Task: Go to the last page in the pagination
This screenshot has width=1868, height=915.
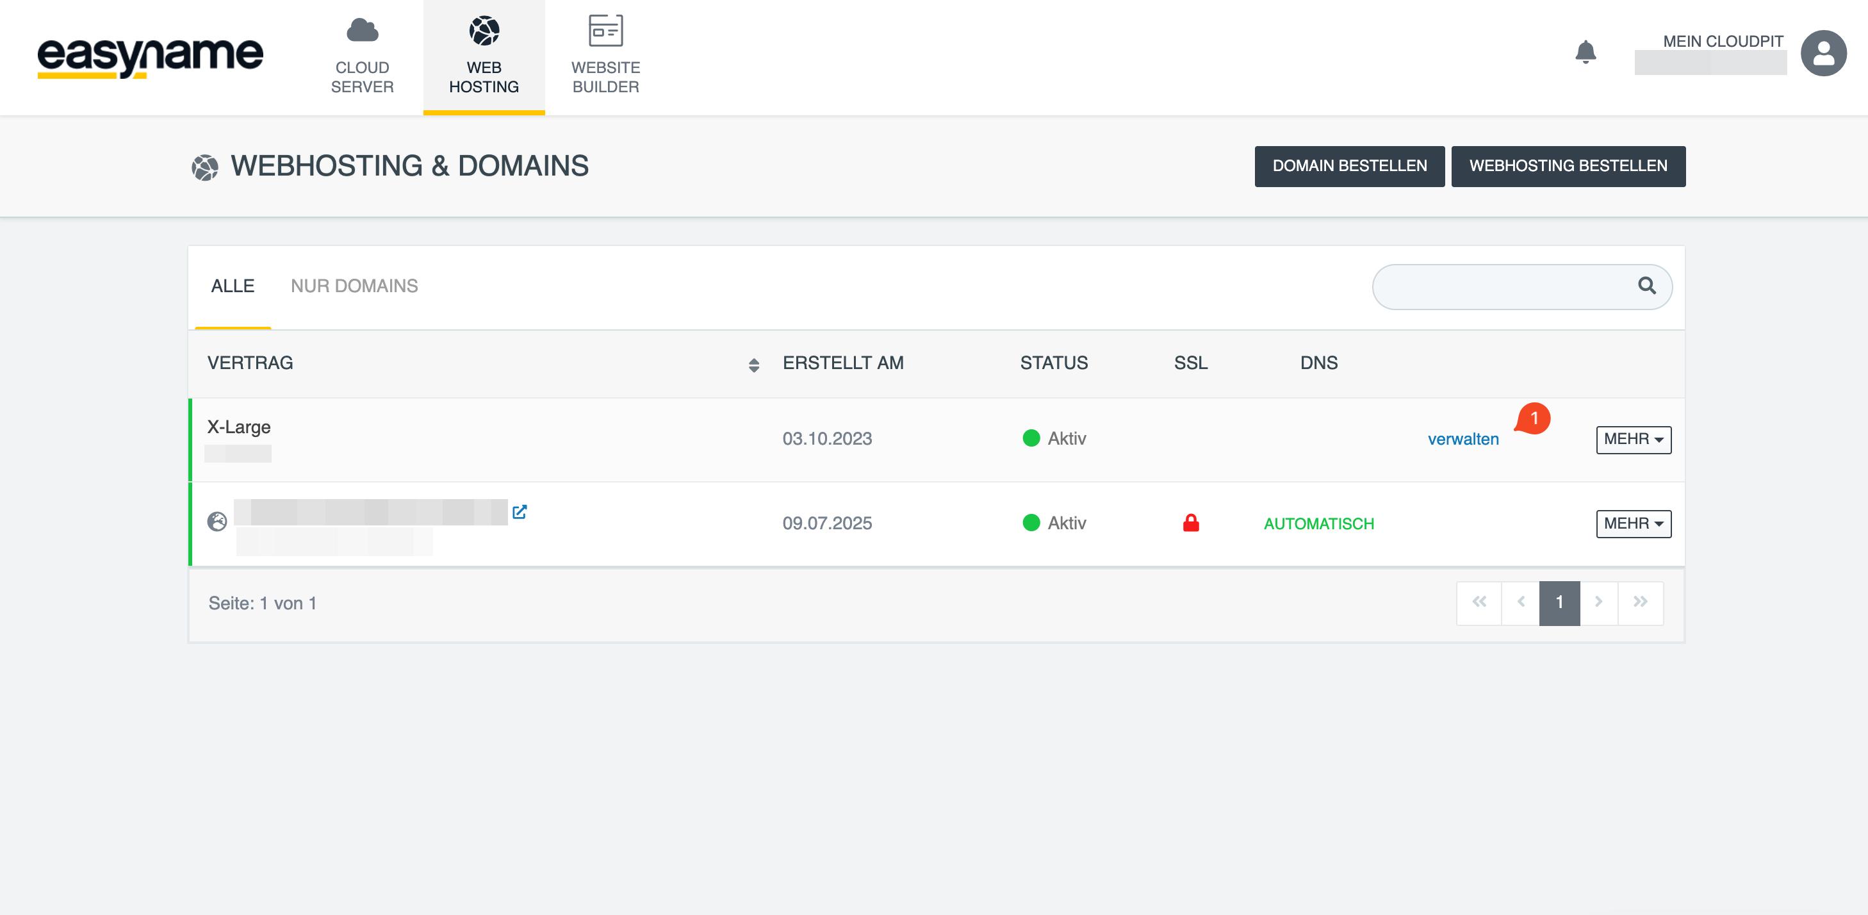Action: coord(1641,602)
